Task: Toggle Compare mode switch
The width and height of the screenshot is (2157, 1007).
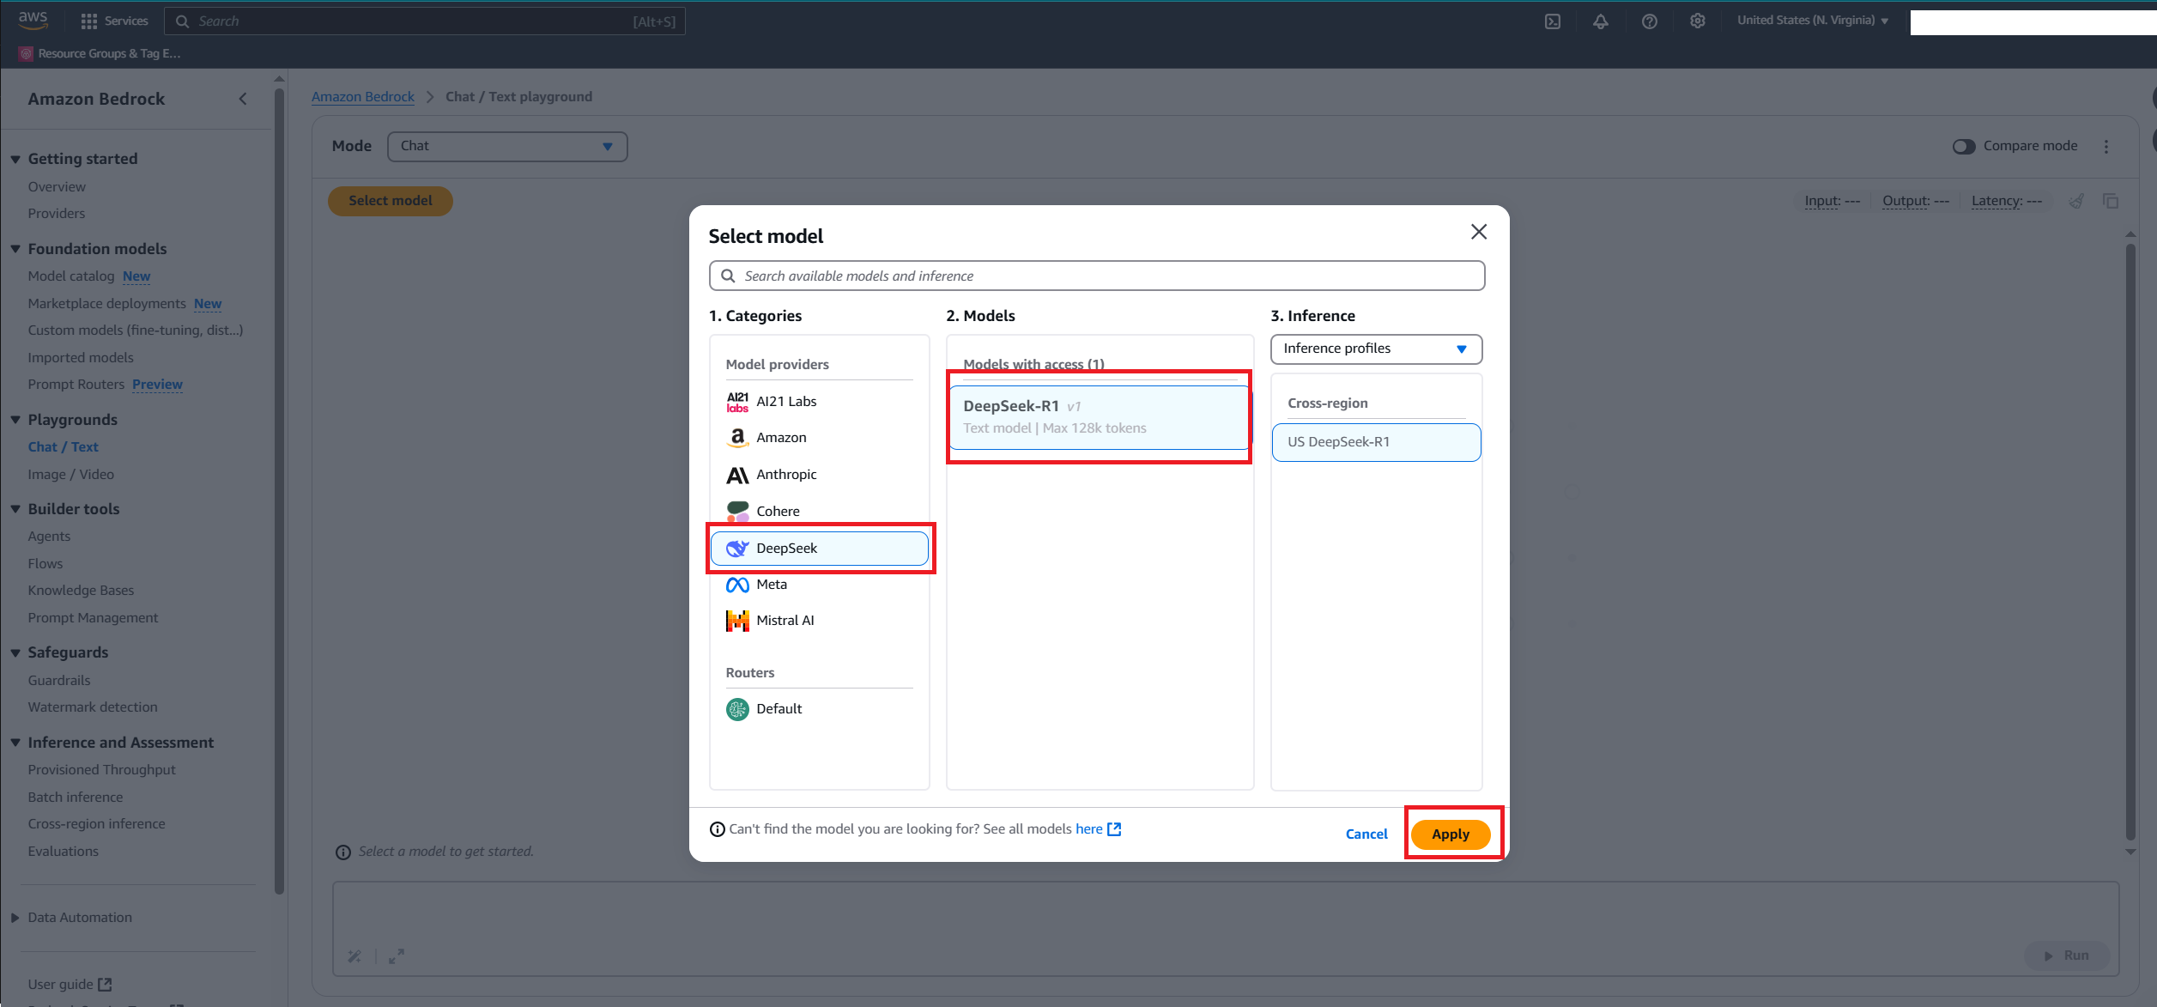Action: [1963, 147]
